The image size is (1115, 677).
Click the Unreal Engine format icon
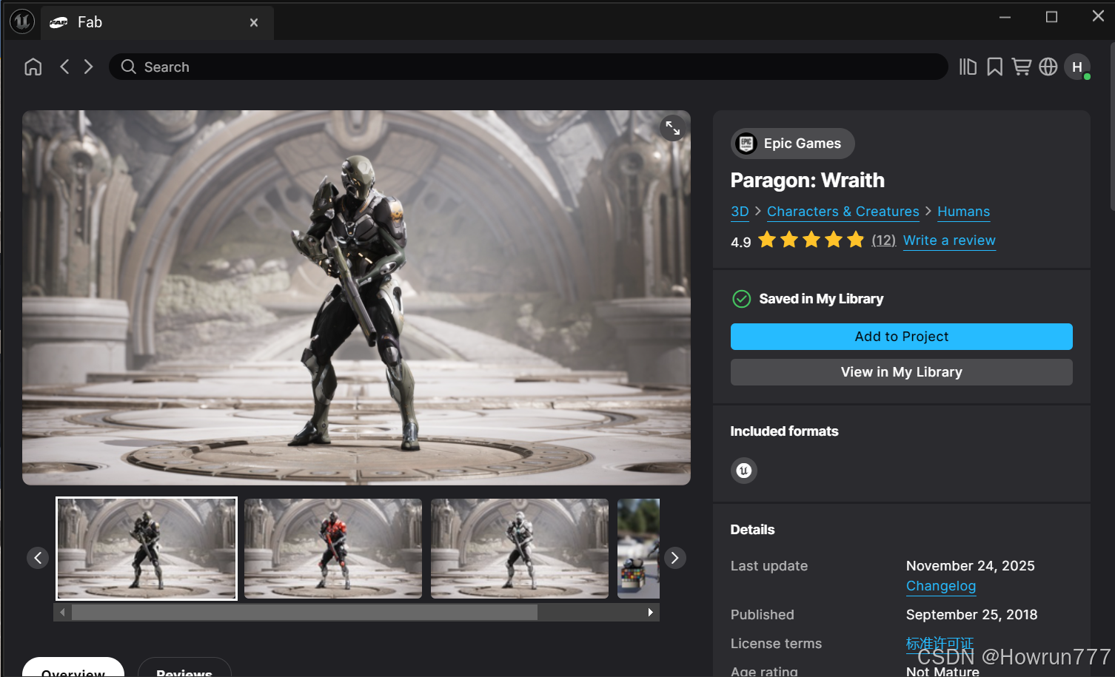pyautogui.click(x=744, y=471)
